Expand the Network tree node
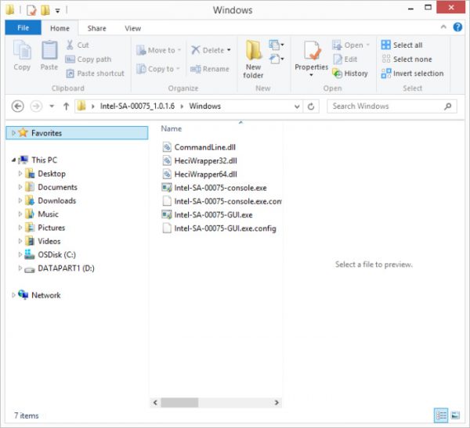The width and height of the screenshot is (470, 428). coord(13,295)
